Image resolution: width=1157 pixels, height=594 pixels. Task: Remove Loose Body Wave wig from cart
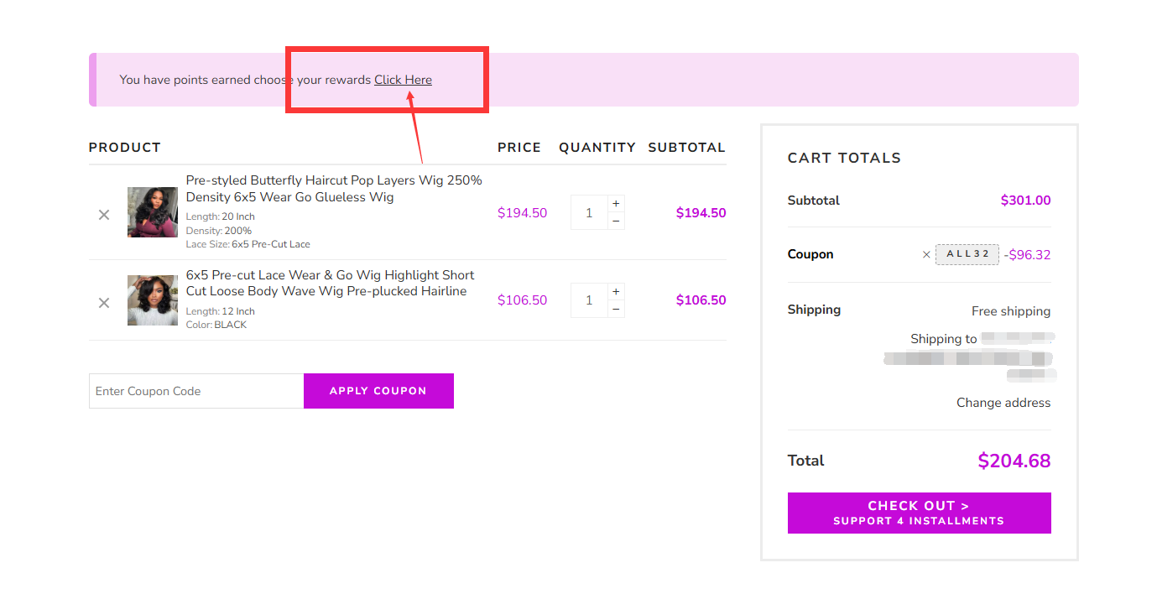coord(104,303)
